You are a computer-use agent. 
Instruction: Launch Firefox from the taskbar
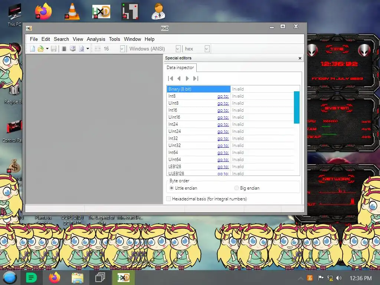55,278
